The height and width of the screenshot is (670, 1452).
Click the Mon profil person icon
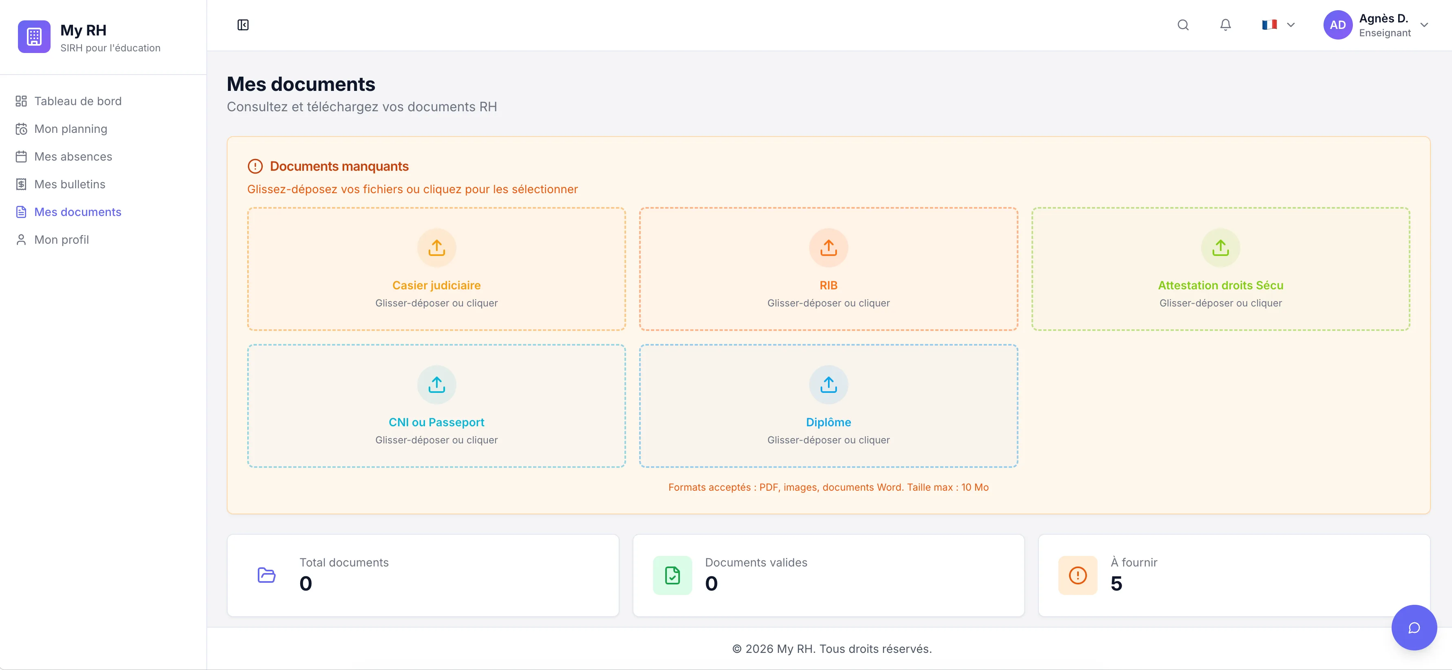pos(21,240)
